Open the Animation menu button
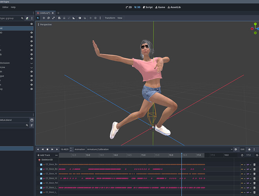Viewport: 259px width, 196px height. (x=80, y=149)
